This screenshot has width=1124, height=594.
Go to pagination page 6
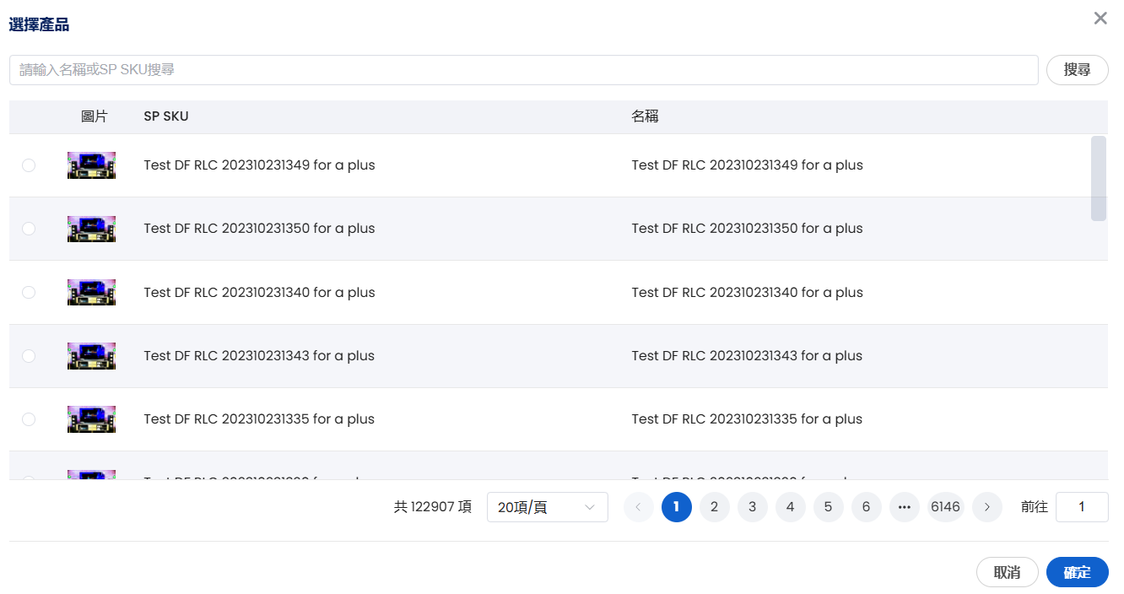click(867, 507)
